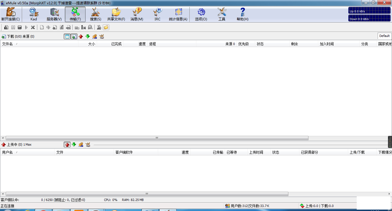The image size is (392, 211).
Task: Show downloading view green arrow in upload pane
Action: click(74, 144)
